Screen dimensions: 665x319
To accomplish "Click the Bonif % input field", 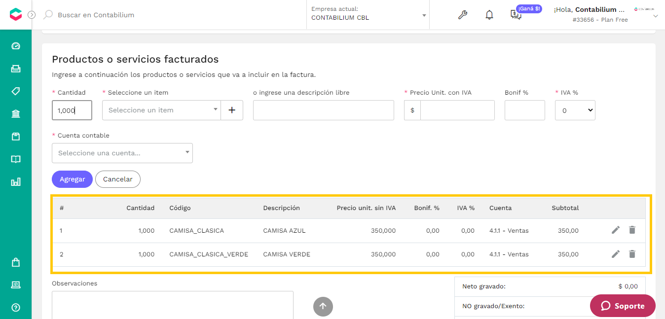I will [525, 110].
